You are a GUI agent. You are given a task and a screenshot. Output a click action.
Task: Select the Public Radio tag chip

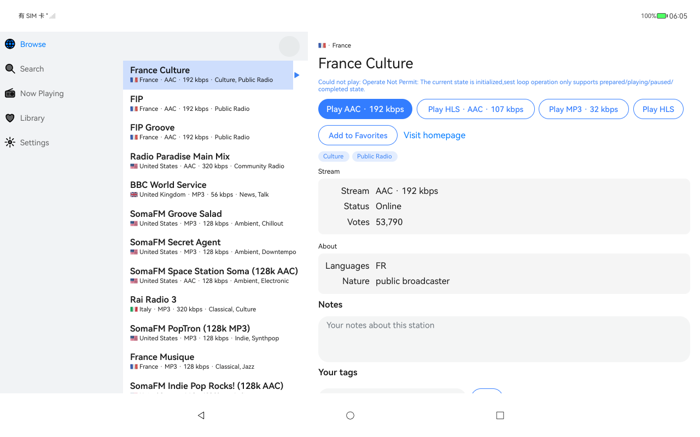(x=375, y=156)
